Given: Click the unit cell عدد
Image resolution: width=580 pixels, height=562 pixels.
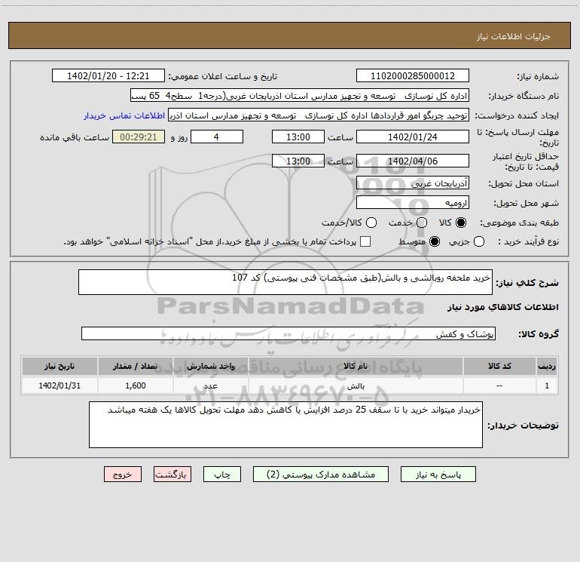Looking at the screenshot, I should (x=210, y=385).
